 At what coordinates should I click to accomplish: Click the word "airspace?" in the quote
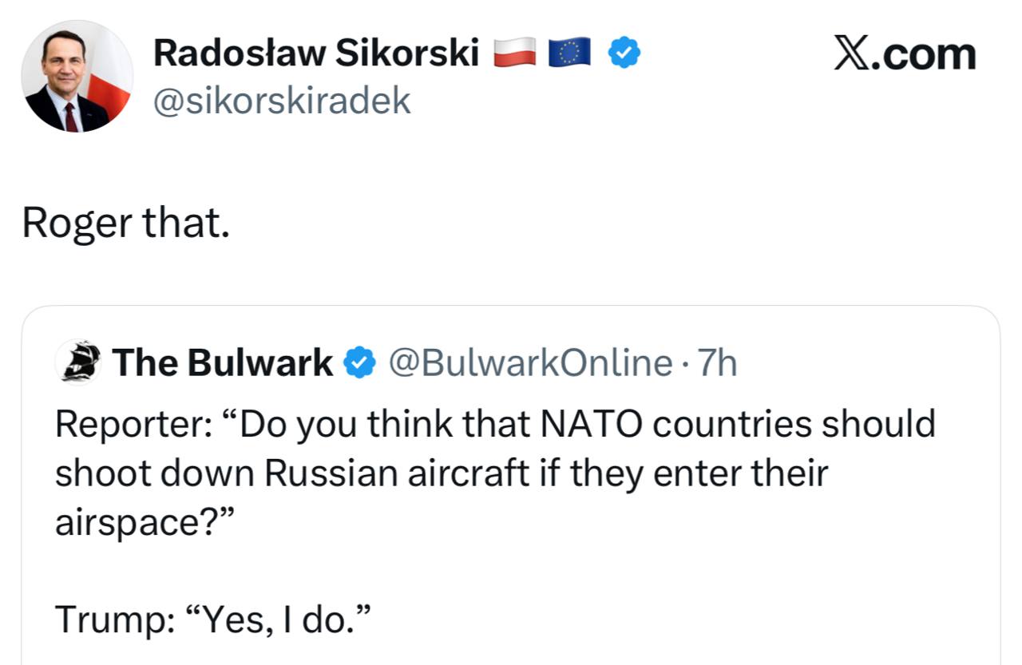point(144,523)
